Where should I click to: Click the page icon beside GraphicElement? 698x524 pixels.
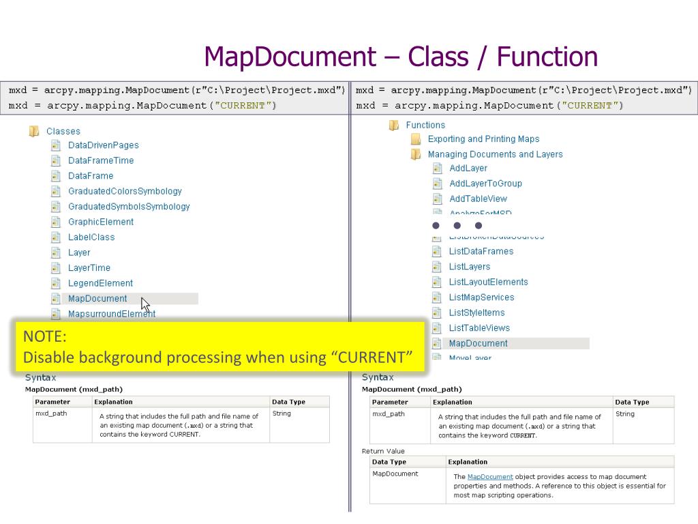pyautogui.click(x=56, y=222)
